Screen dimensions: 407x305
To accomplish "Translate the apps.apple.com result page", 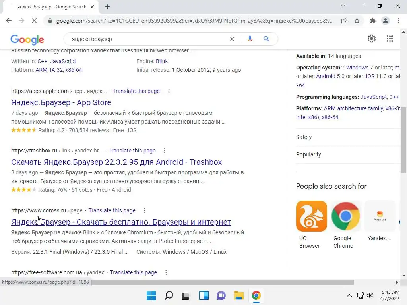I will (136, 91).
